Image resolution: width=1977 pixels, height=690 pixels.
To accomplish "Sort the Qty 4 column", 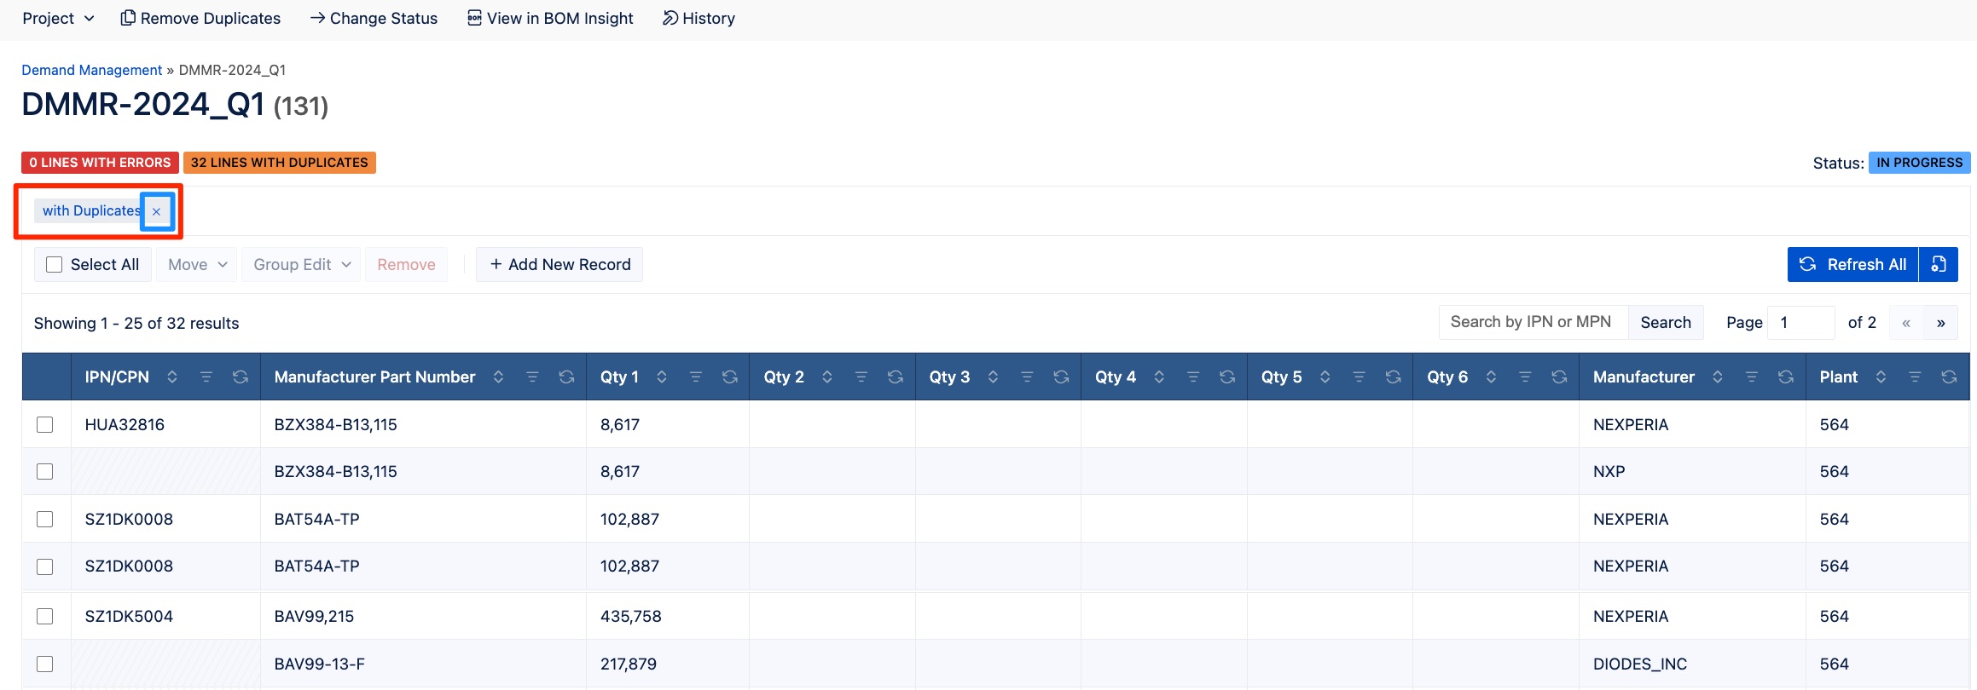I will [x=1159, y=377].
